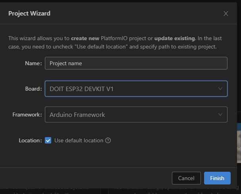Click the "Board:" field label
This screenshot has width=241, height=194.
[x=33, y=89]
